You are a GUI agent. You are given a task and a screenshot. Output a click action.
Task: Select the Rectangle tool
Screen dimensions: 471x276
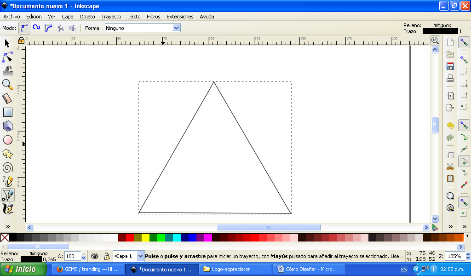tap(7, 112)
